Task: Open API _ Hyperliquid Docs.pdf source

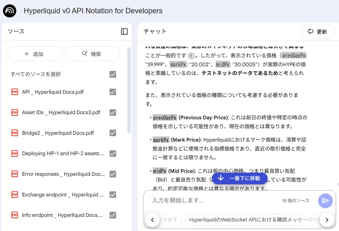Action: tap(53, 92)
